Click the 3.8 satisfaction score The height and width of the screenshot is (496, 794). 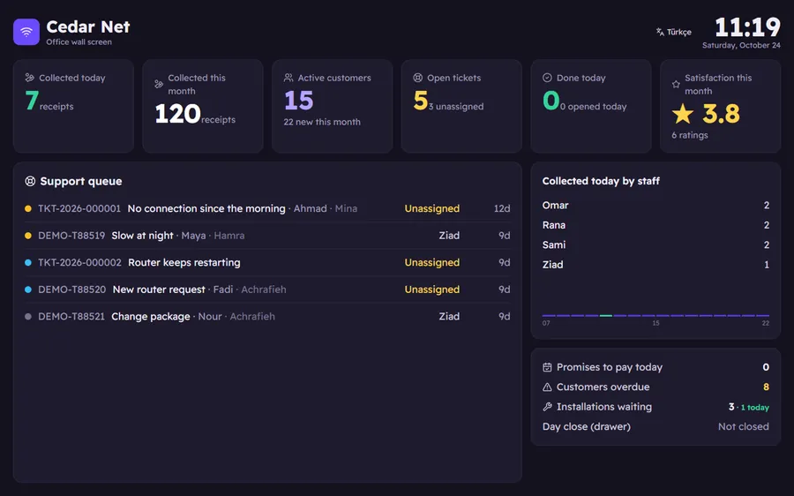tap(721, 114)
